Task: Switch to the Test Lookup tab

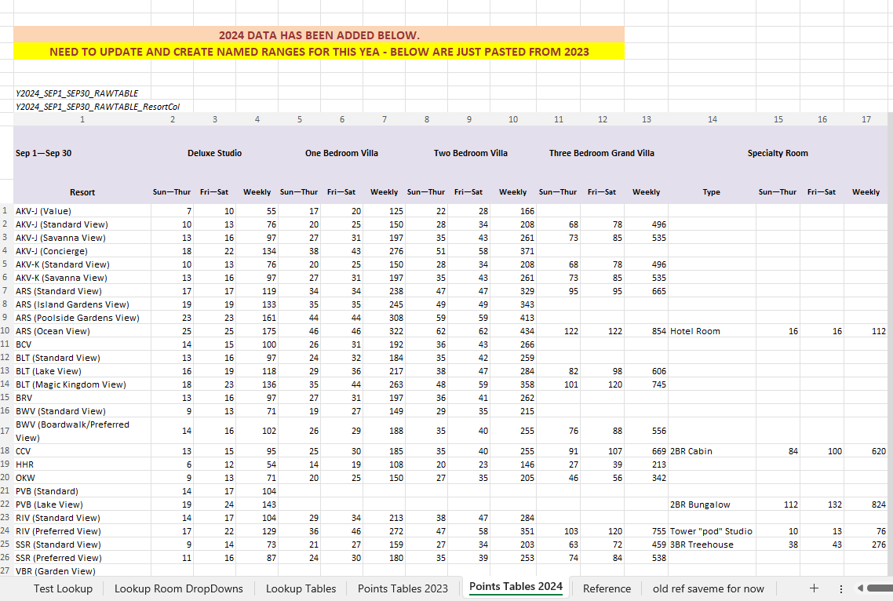Action: pos(63,588)
